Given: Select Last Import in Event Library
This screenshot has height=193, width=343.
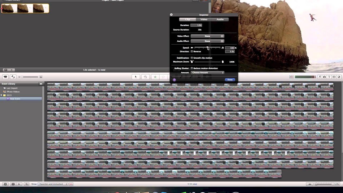Looking at the screenshot, I should [12, 88].
